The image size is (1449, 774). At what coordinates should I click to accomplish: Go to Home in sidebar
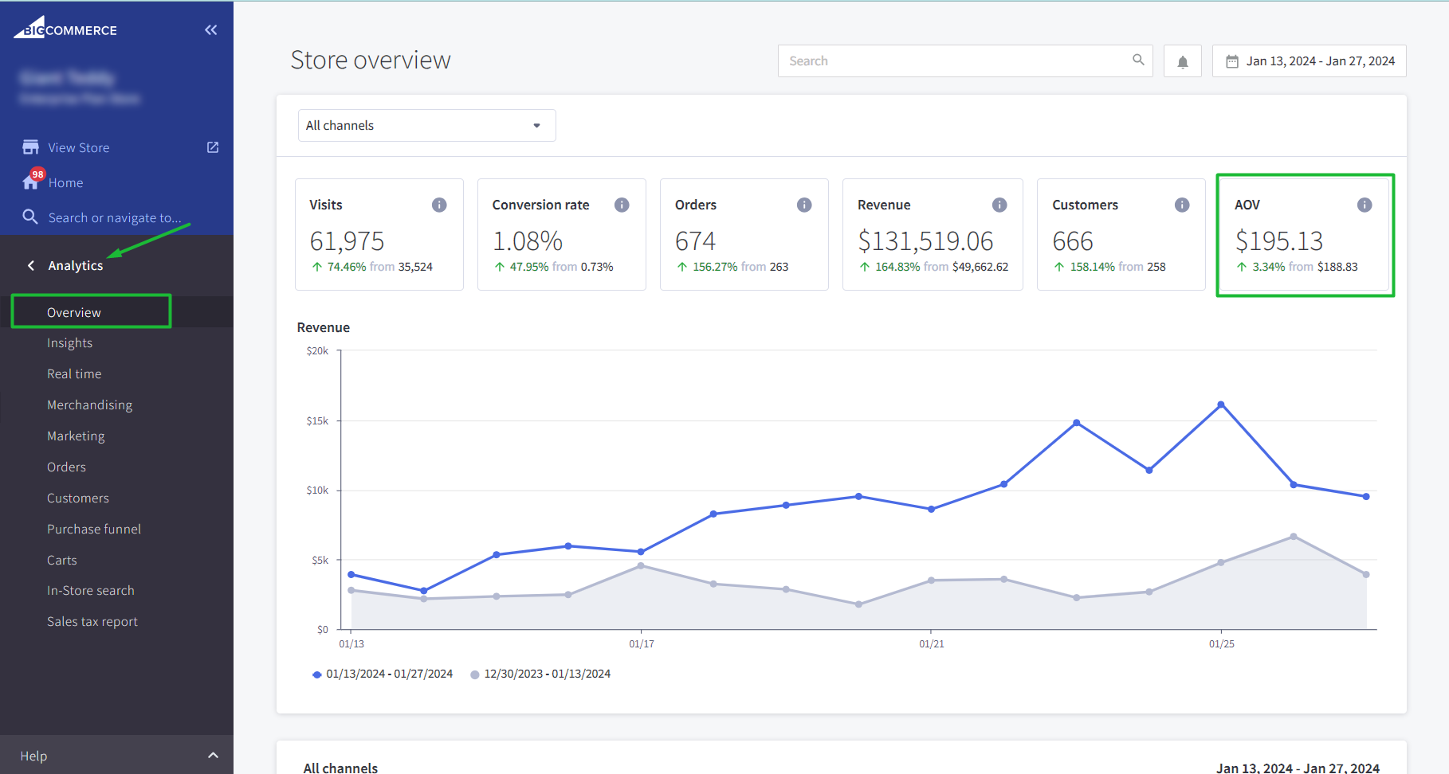(x=65, y=182)
